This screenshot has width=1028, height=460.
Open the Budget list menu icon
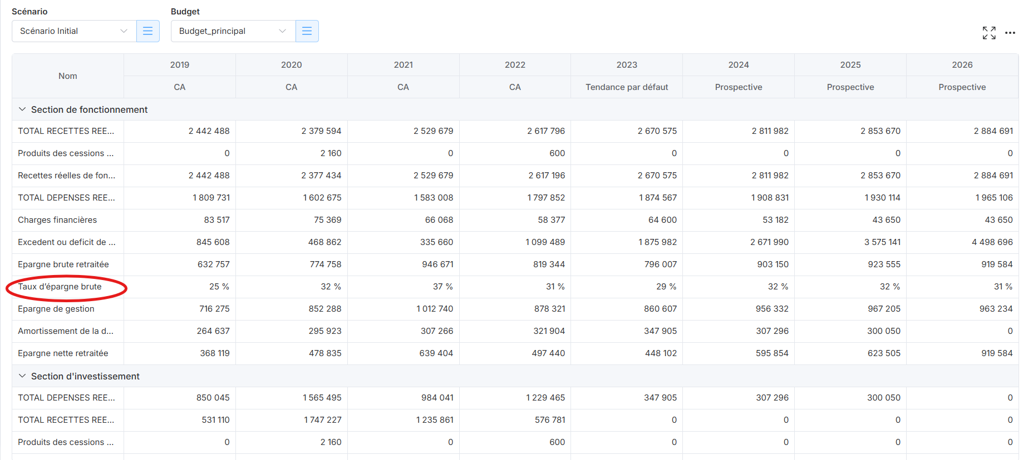(x=307, y=31)
